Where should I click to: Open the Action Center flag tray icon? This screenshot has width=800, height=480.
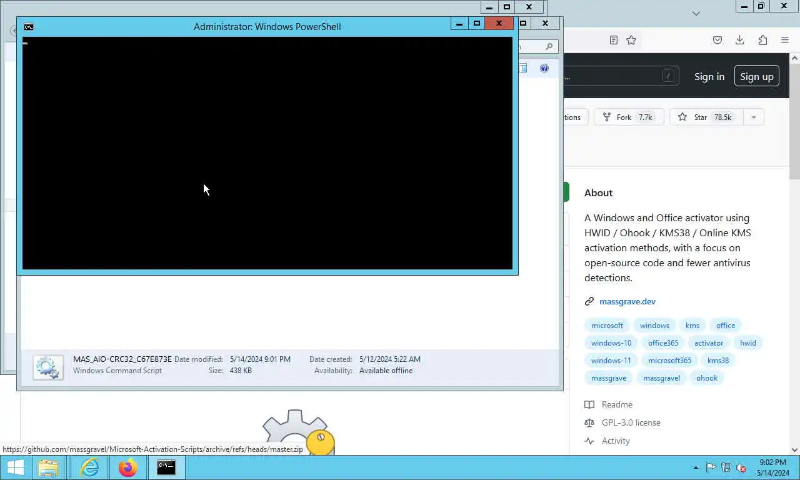(x=711, y=467)
